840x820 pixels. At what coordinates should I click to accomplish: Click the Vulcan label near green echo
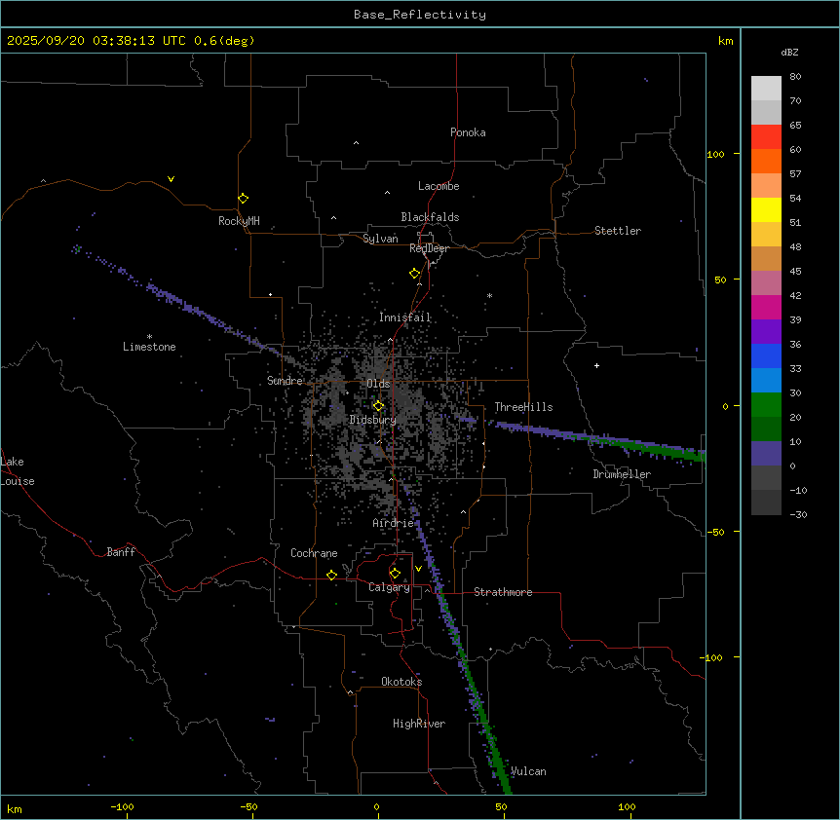528,771
